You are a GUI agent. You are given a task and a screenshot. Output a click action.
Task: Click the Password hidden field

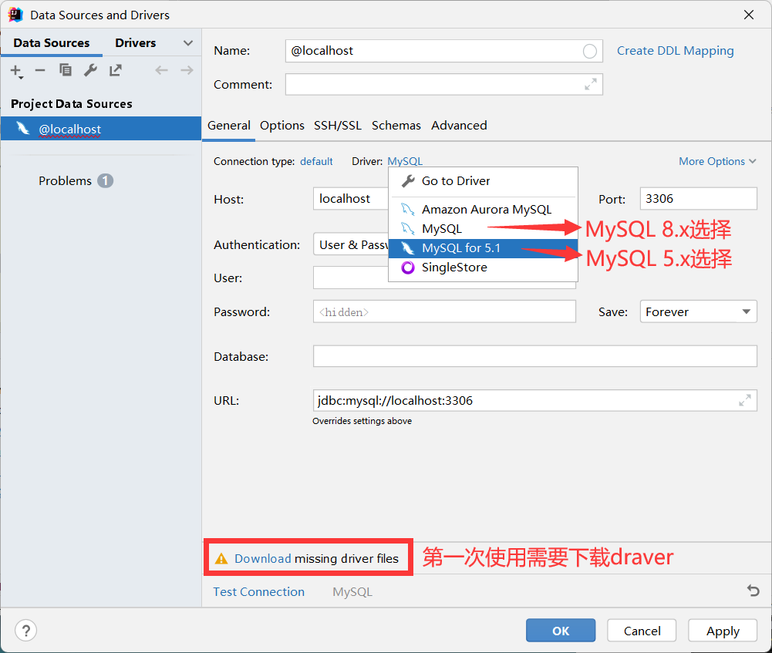[444, 311]
